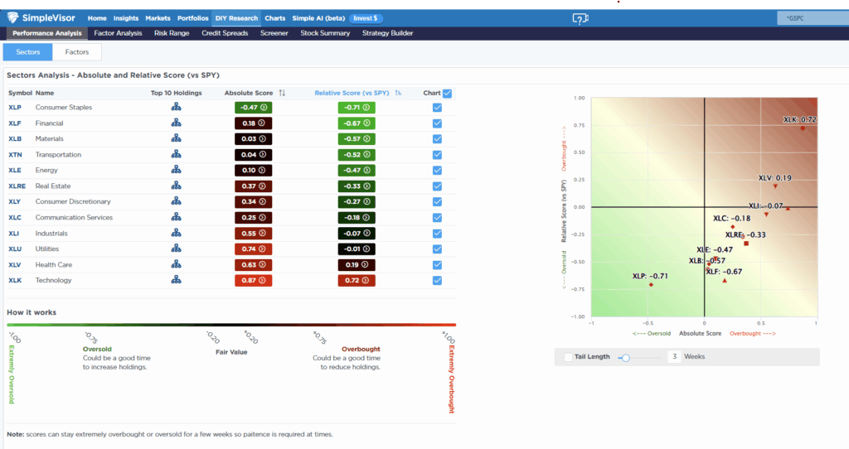
Task: Click Technology's Top 10 Holdings icon
Action: point(176,281)
